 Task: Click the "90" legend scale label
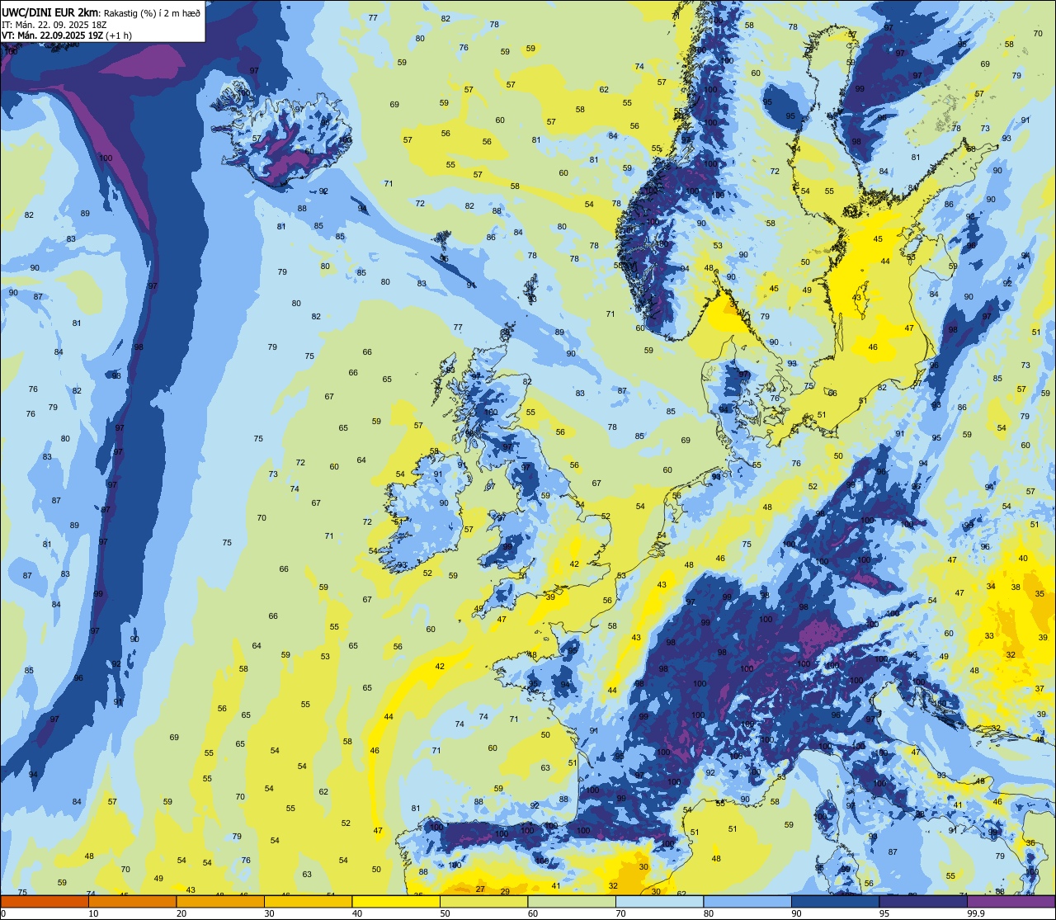796,913
